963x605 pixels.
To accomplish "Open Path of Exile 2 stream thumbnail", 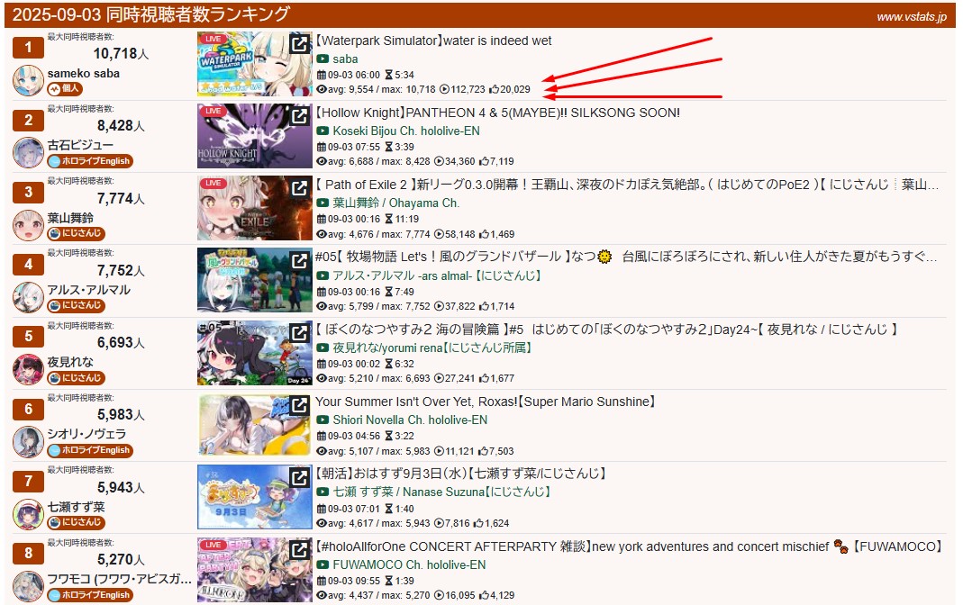I will pos(254,208).
